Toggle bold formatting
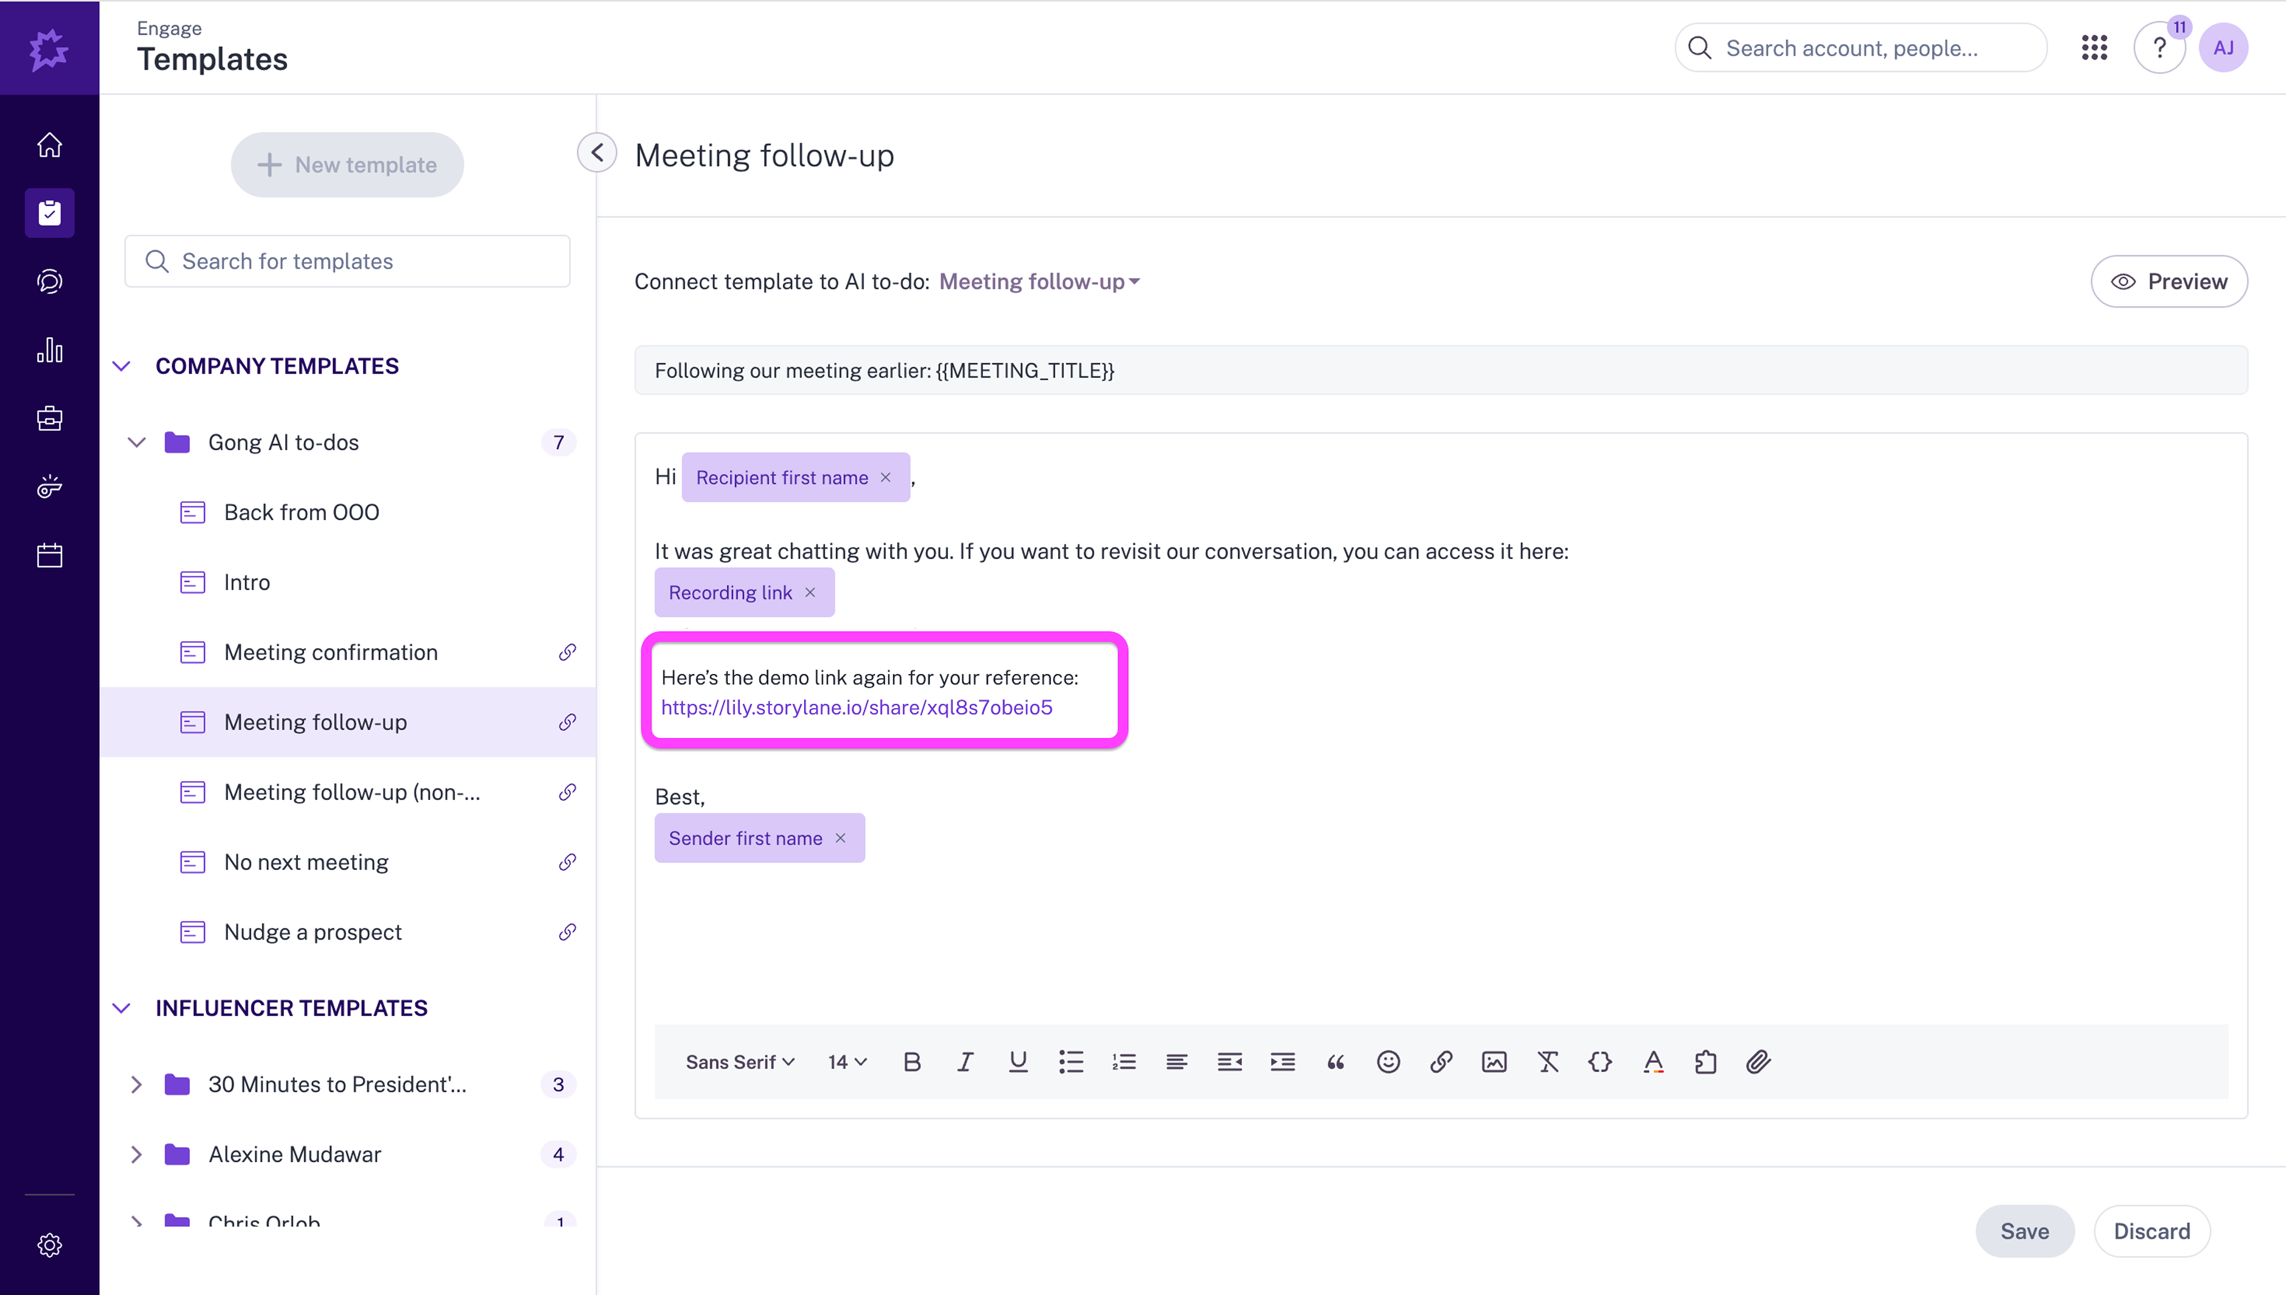Screen dimensions: 2286x1295 click(x=912, y=1062)
